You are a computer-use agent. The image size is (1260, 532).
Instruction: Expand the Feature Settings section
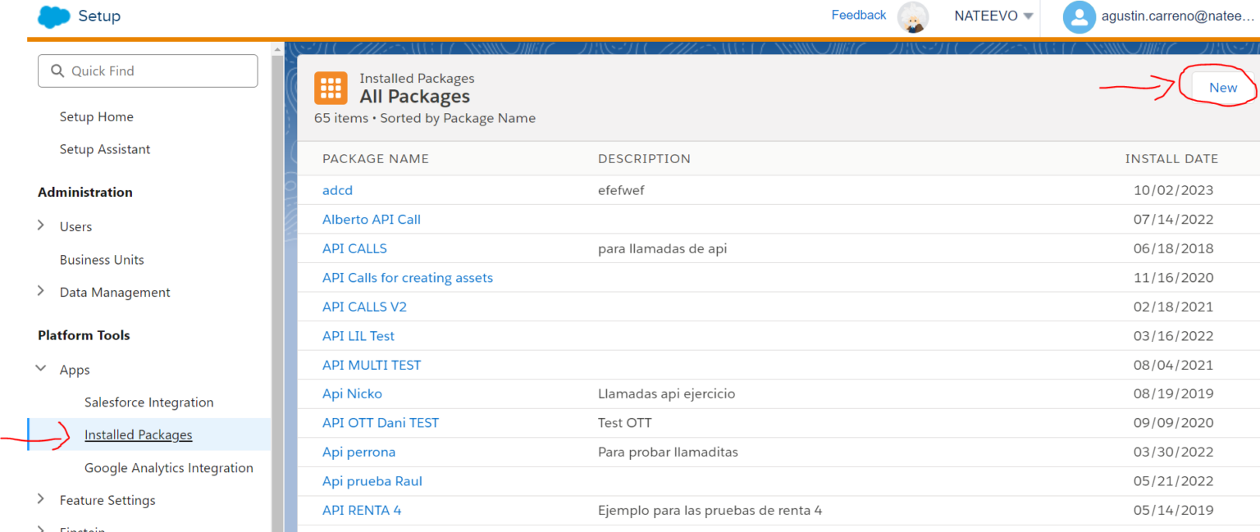pyautogui.click(x=40, y=500)
